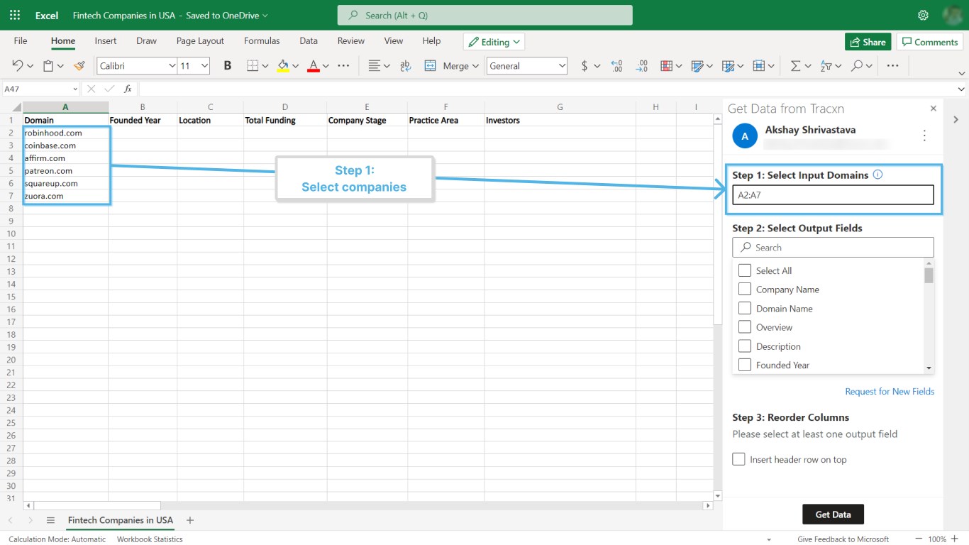Open Workbook Statistics

click(x=150, y=539)
